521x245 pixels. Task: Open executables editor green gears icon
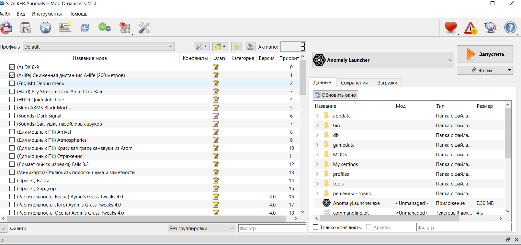point(105,28)
